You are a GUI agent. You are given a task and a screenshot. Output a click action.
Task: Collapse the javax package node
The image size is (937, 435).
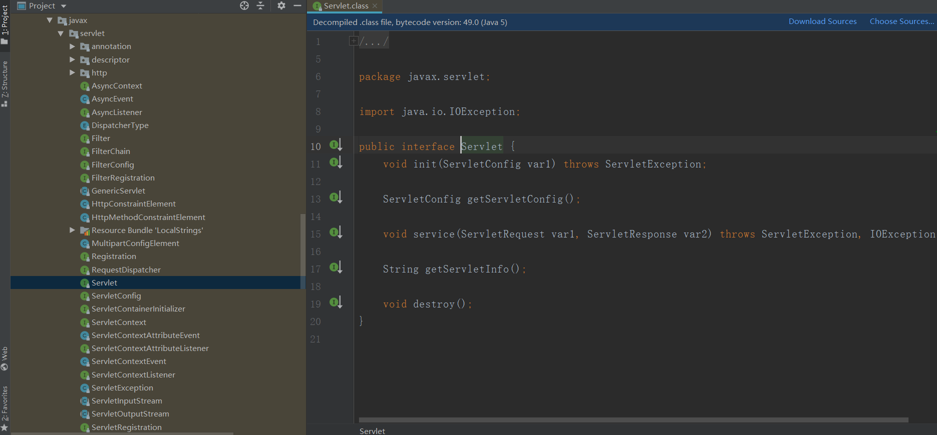50,20
